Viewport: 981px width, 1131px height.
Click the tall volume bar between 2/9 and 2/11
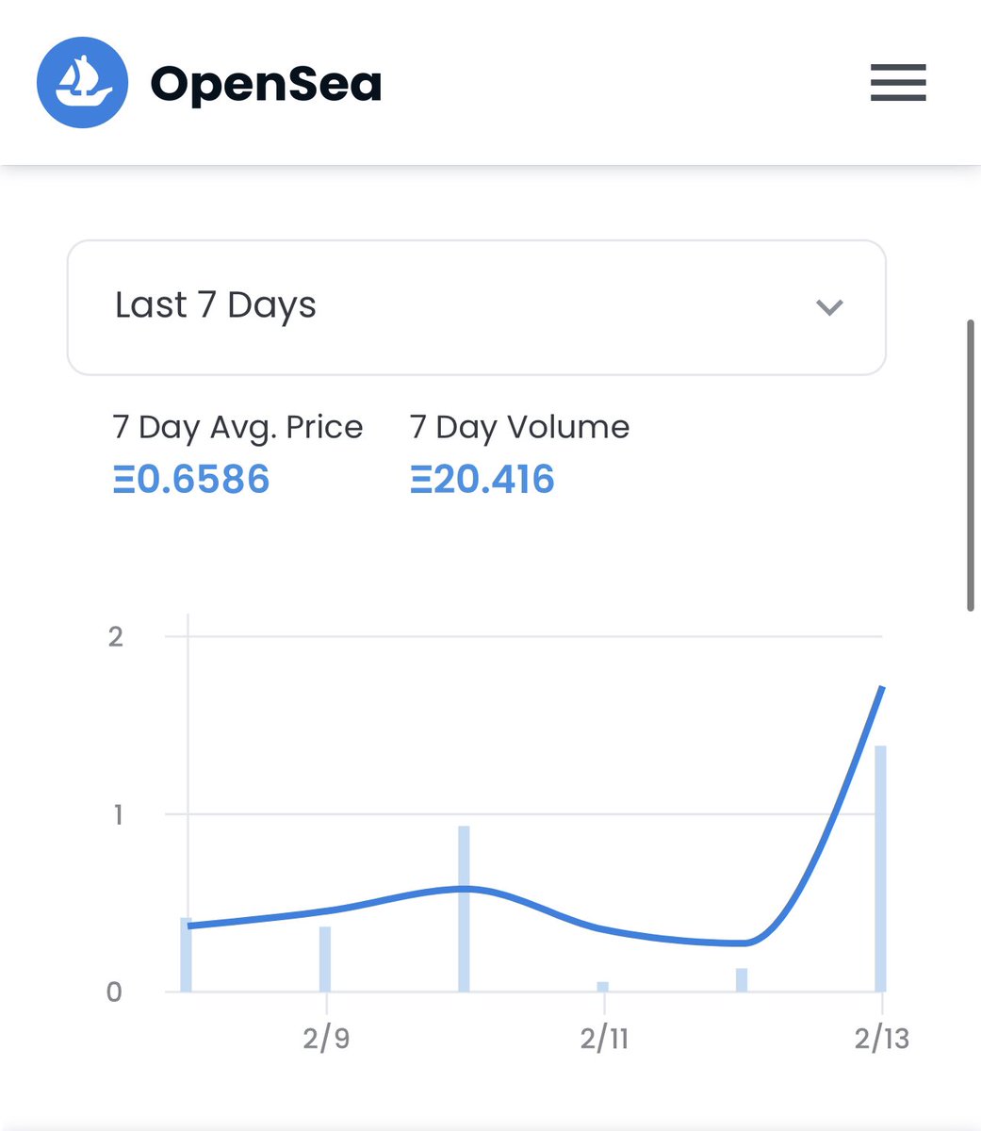point(464,909)
